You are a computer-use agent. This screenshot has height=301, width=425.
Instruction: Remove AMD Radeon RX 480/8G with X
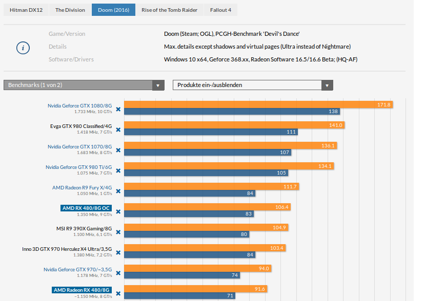118,293
